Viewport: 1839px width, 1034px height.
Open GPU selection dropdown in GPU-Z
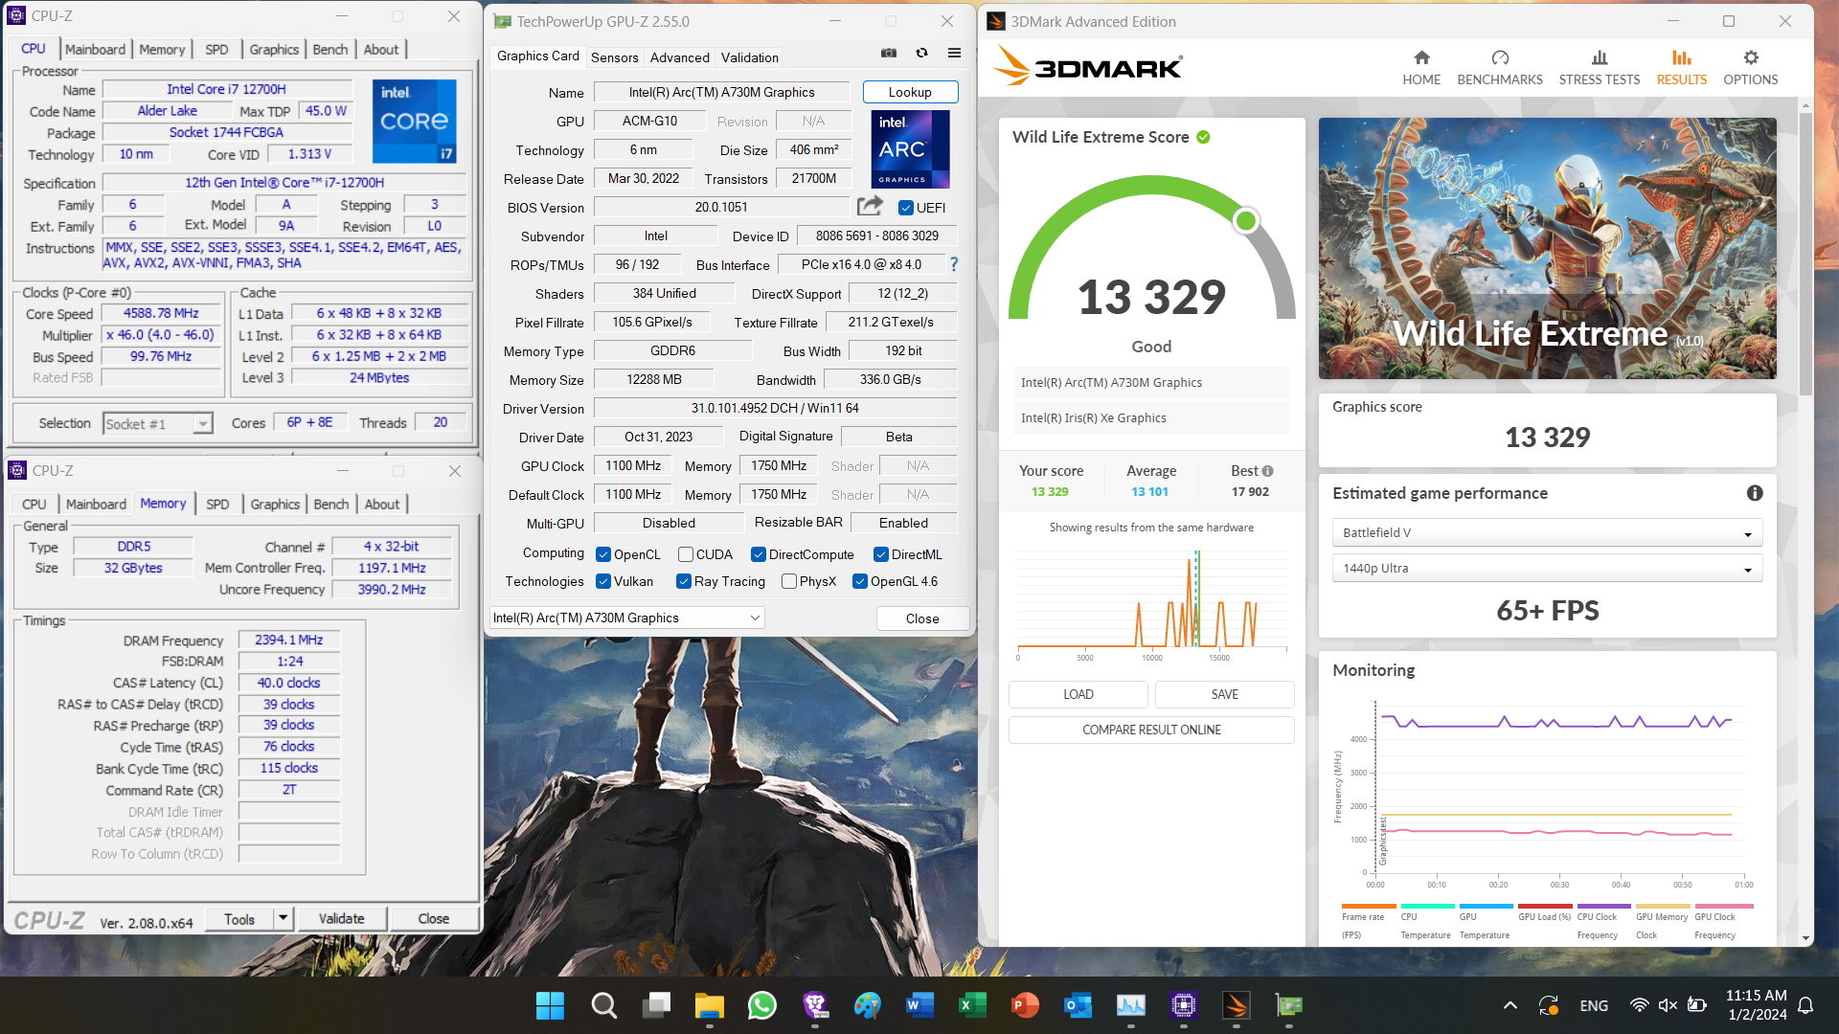coord(627,618)
